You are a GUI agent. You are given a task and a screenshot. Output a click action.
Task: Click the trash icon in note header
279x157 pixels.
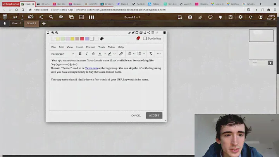point(164,33)
